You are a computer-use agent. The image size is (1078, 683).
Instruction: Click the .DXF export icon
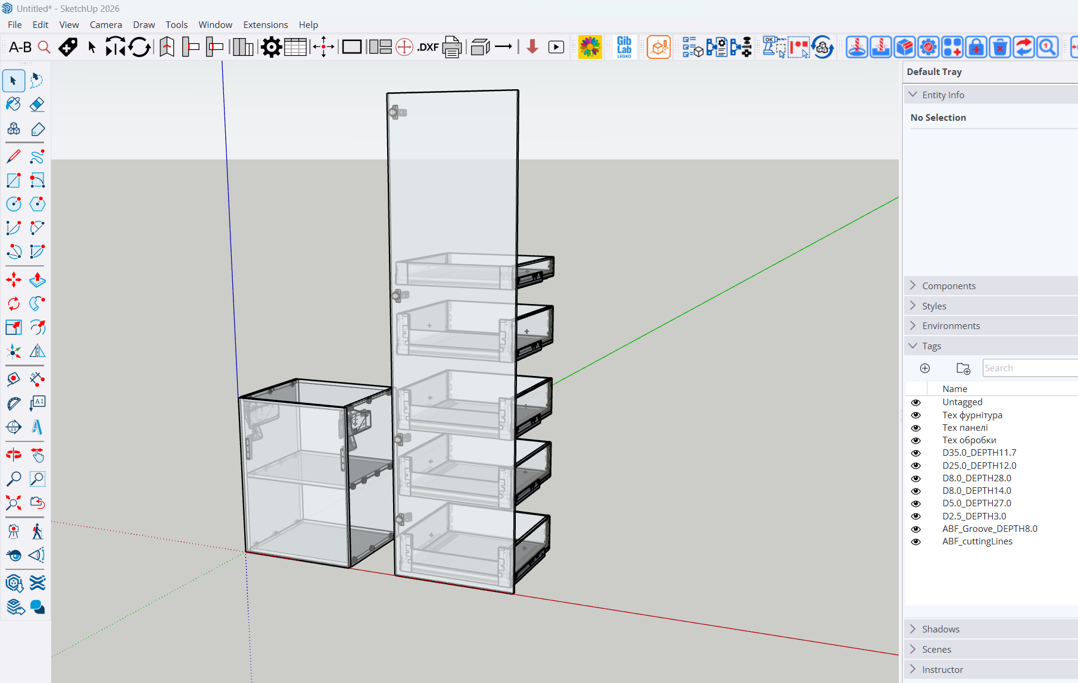point(428,46)
